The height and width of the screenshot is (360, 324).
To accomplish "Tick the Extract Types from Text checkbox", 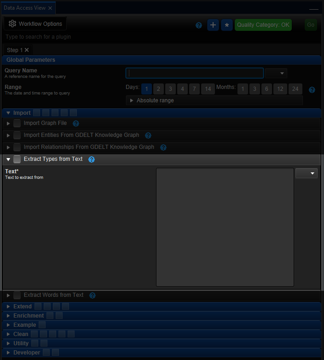I will click(x=17, y=159).
